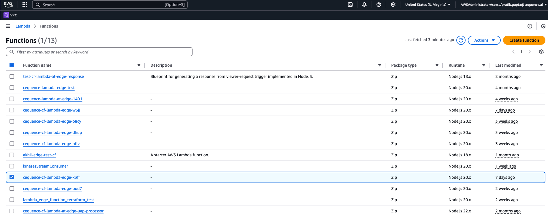Click 4 weeks ago timestamp
Screen dimensions: 548x217
[x=506, y=99]
